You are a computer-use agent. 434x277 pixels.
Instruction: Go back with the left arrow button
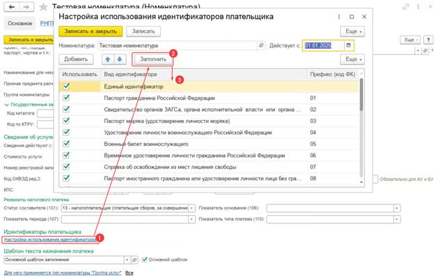click(11, 7)
